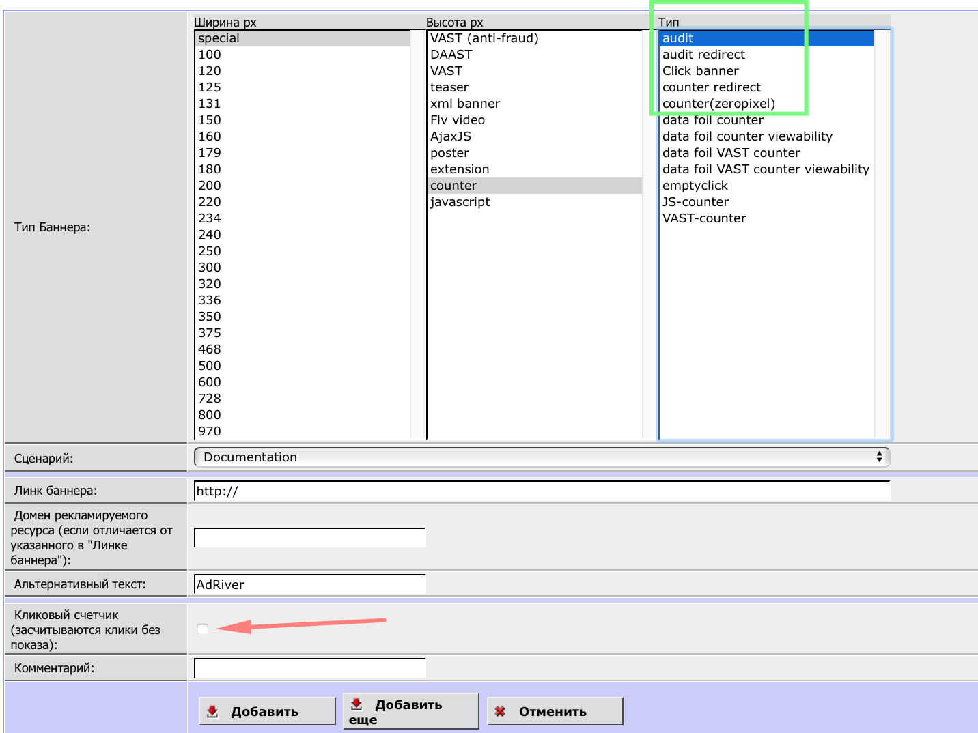
Task: Select 'AjaxJS' in the height list
Action: coord(535,136)
